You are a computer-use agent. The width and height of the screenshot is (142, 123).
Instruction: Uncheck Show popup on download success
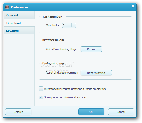(41, 97)
